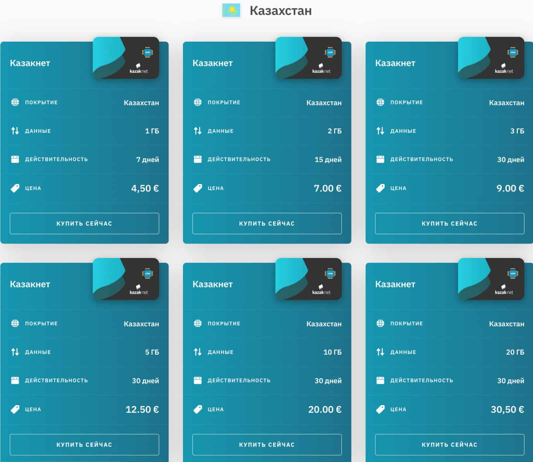Click the calendar icon in the 7 дней card
Screen dimensions: 533x462
point(15,159)
